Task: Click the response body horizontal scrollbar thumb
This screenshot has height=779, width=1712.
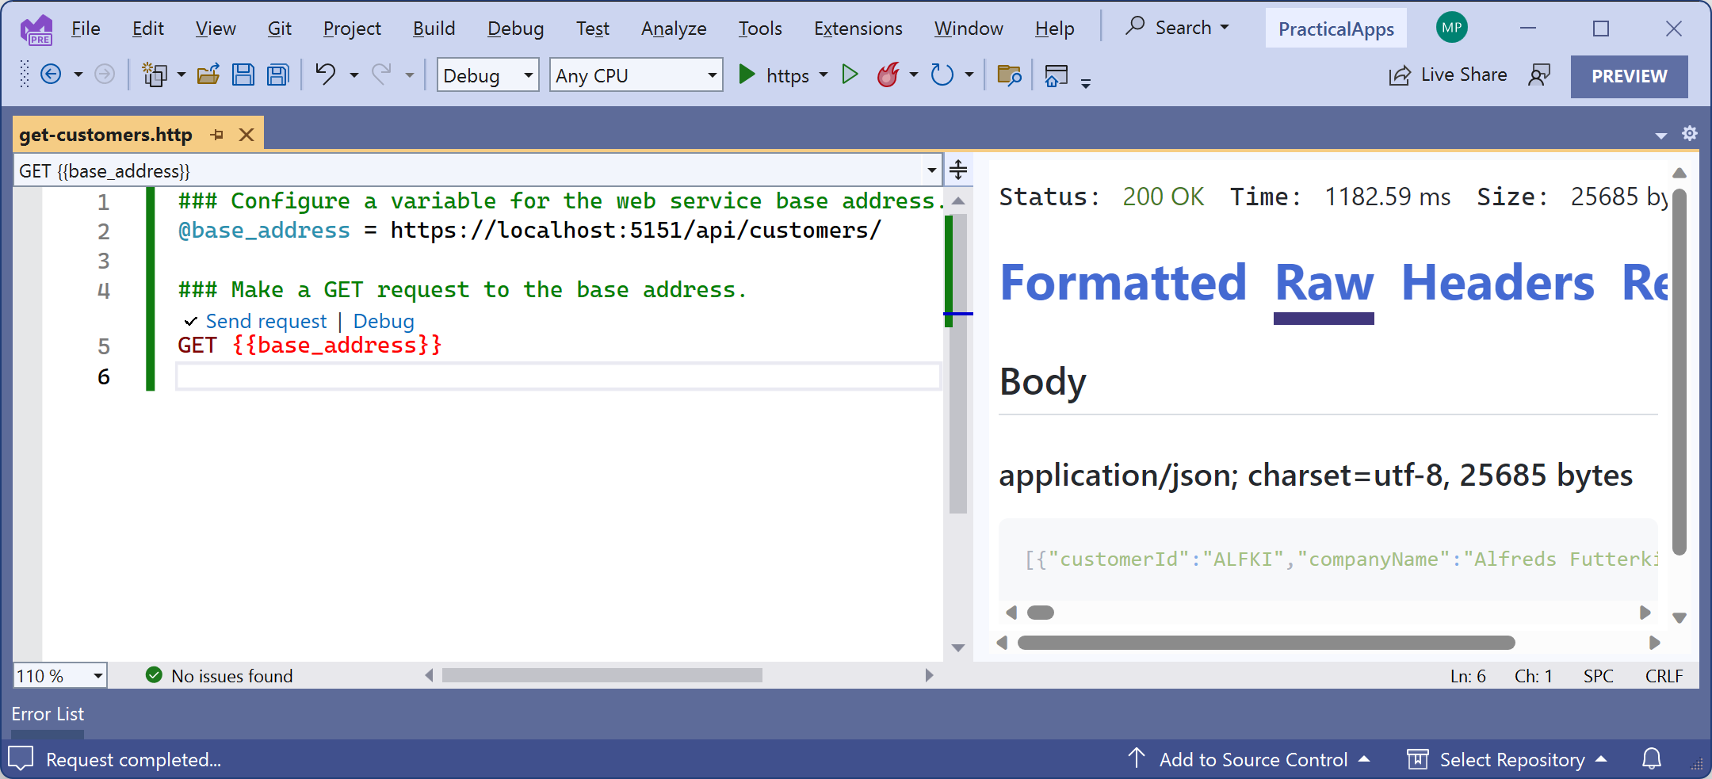Action: point(1041,613)
